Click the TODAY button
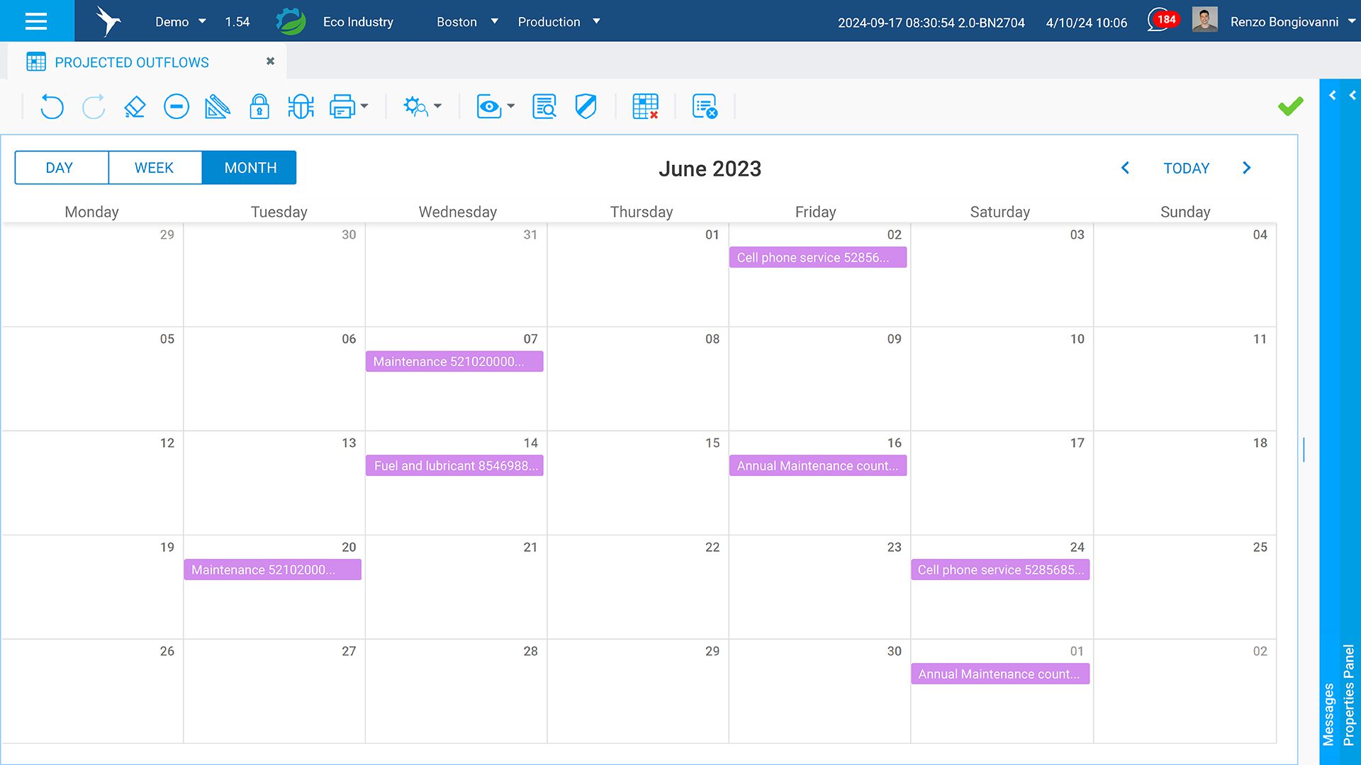 click(1186, 169)
